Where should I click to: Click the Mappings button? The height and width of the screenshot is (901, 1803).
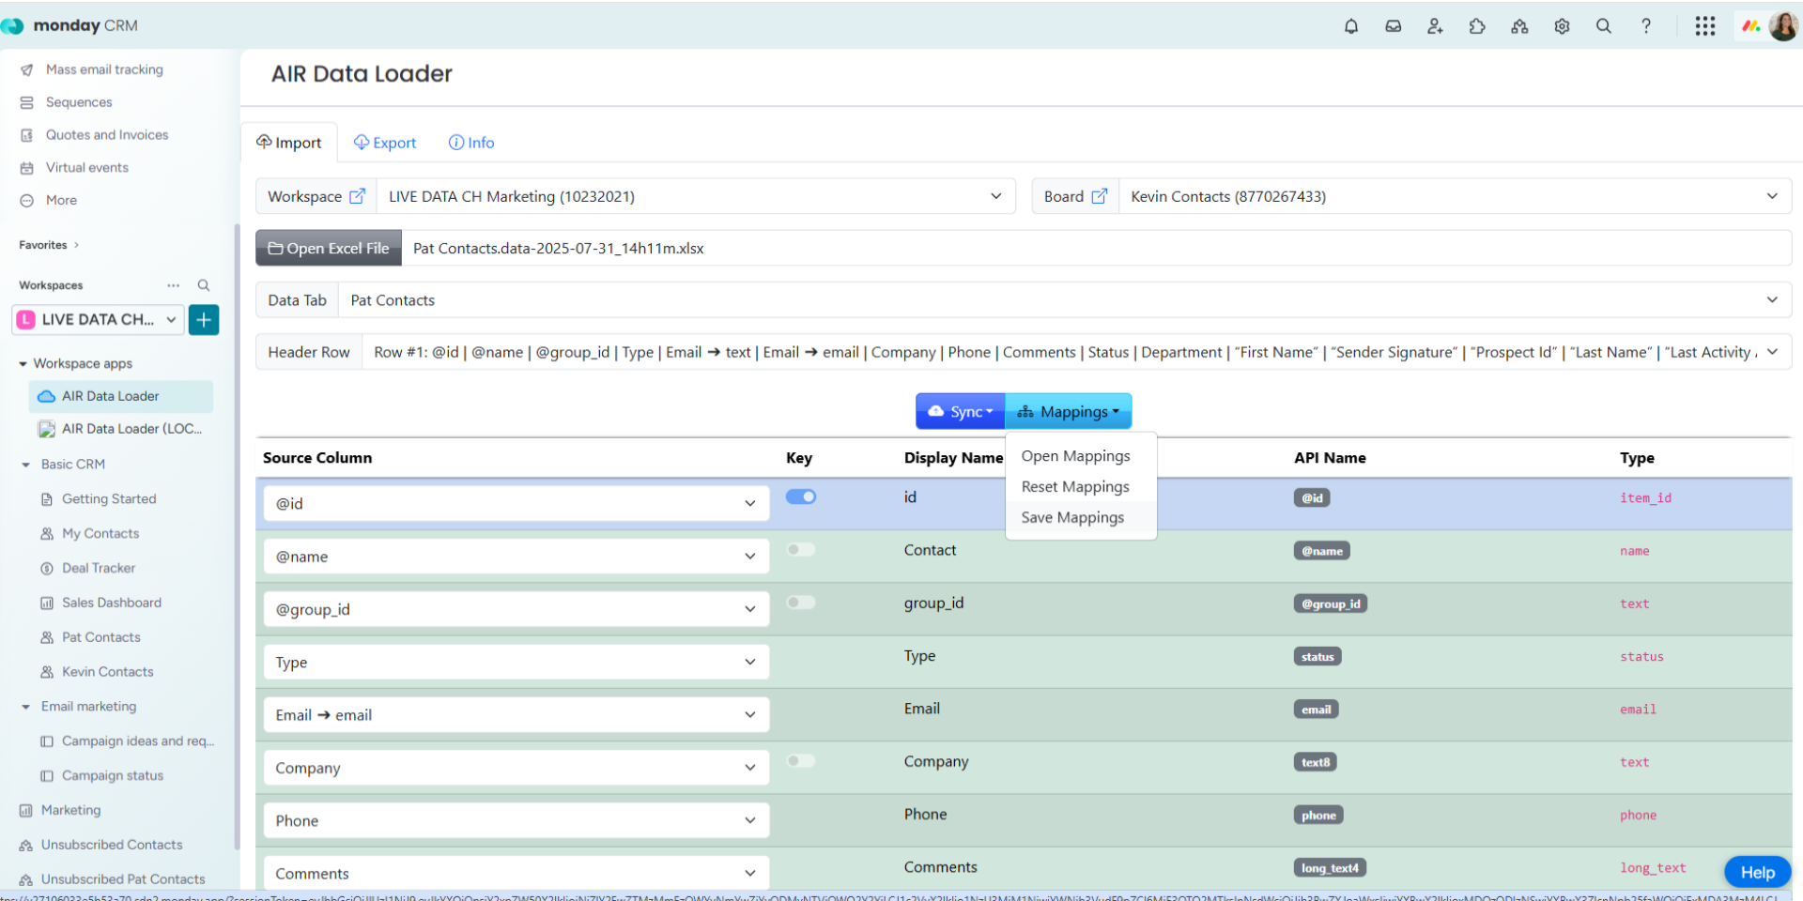coord(1069,411)
